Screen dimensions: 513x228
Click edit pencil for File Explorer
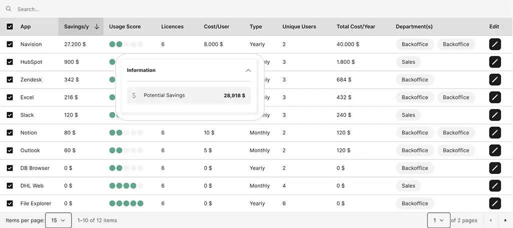(494, 203)
